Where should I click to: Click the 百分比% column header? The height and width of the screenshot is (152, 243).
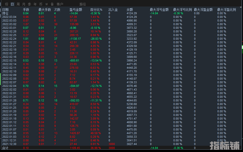96,10
